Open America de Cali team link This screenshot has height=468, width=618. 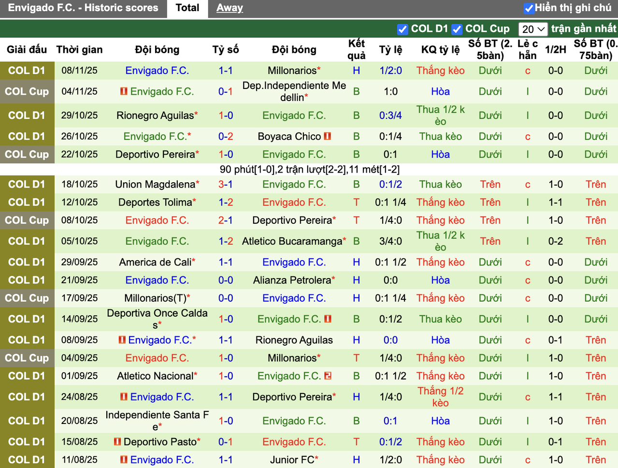156,262
